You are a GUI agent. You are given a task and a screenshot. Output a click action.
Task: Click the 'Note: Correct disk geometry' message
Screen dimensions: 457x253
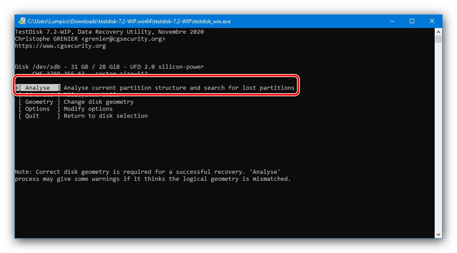tap(148, 172)
